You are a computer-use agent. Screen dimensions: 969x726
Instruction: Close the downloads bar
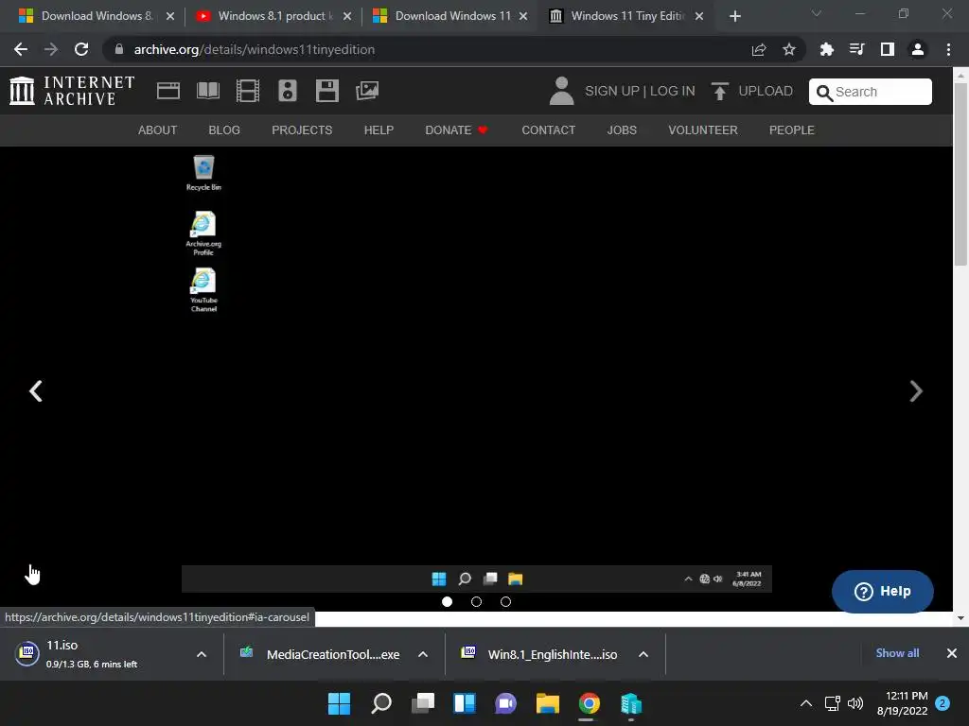(952, 653)
